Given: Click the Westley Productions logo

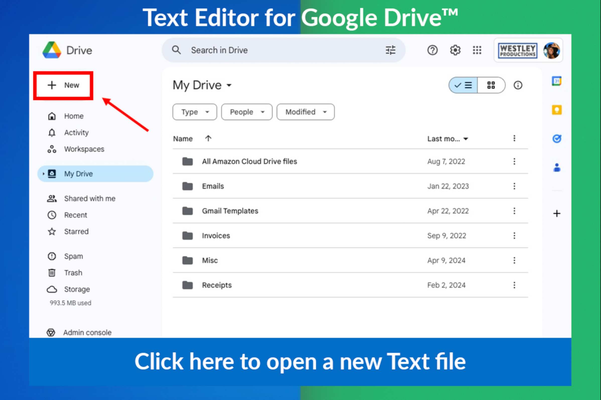Looking at the screenshot, I should click(517, 51).
